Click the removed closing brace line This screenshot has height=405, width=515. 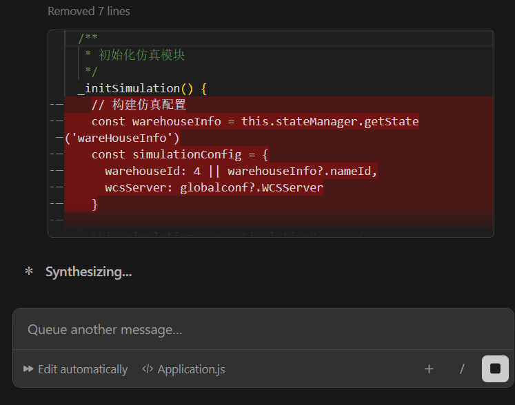click(94, 204)
